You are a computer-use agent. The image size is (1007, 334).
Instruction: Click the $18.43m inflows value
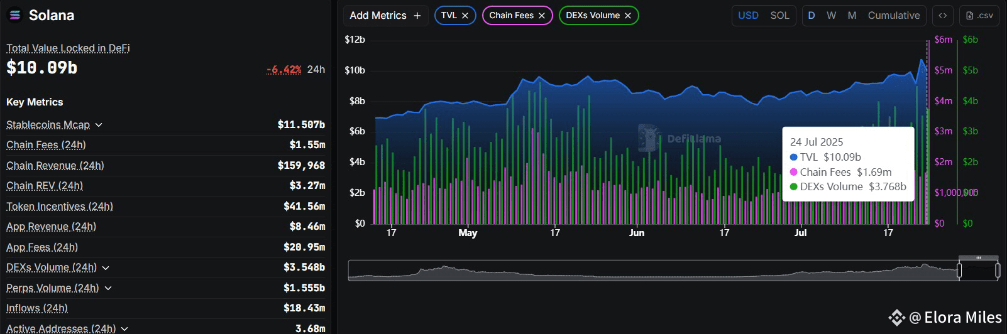coord(304,308)
